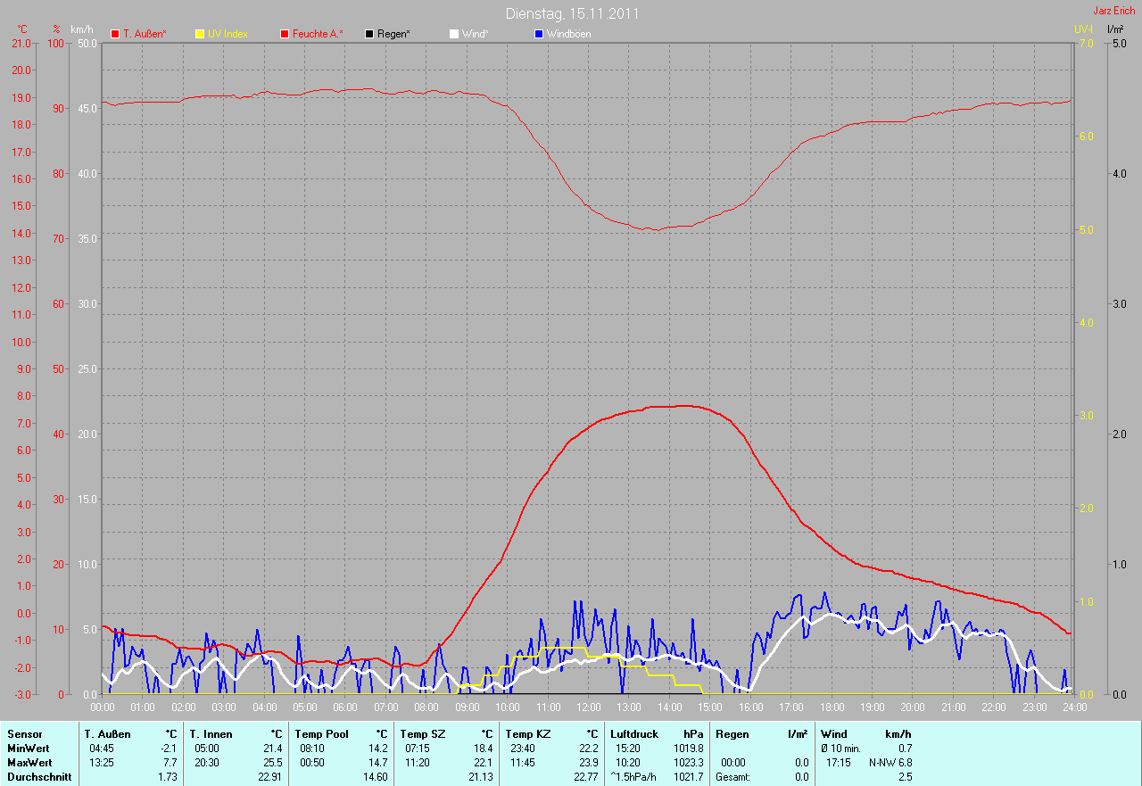Select the T. Außen average "1.73"

167,777
